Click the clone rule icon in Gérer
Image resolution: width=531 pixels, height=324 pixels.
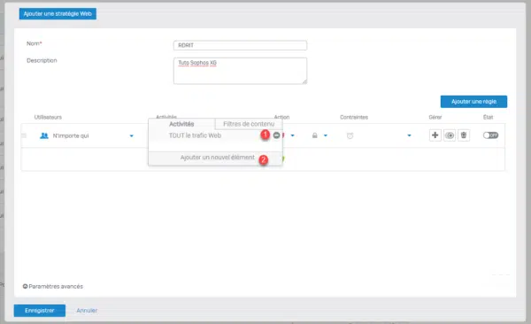click(450, 135)
